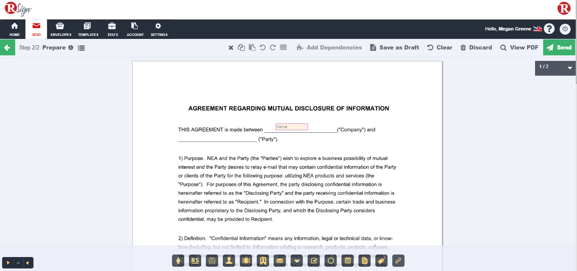Go back using the green arrow button
This screenshot has height=271, width=577.
pos(7,47)
